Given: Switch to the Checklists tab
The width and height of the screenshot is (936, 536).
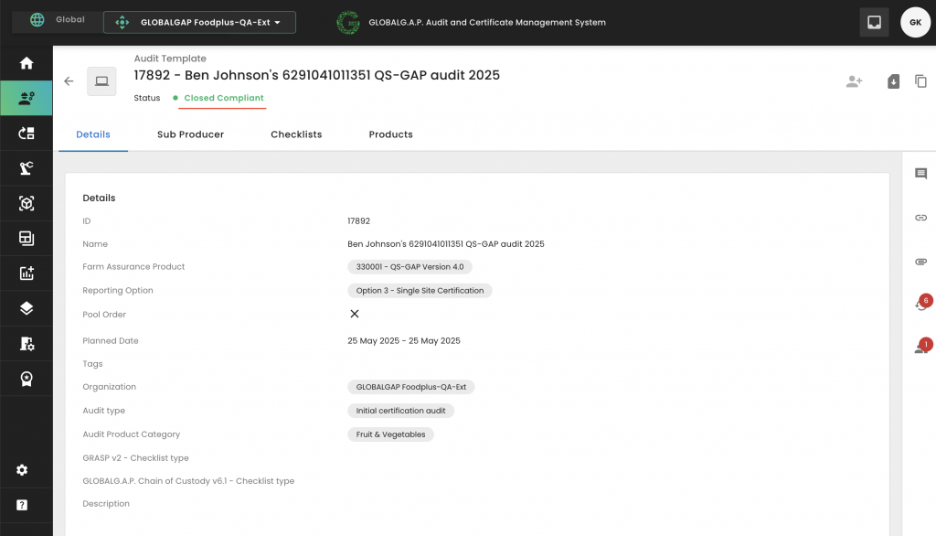Looking at the screenshot, I should [x=296, y=134].
